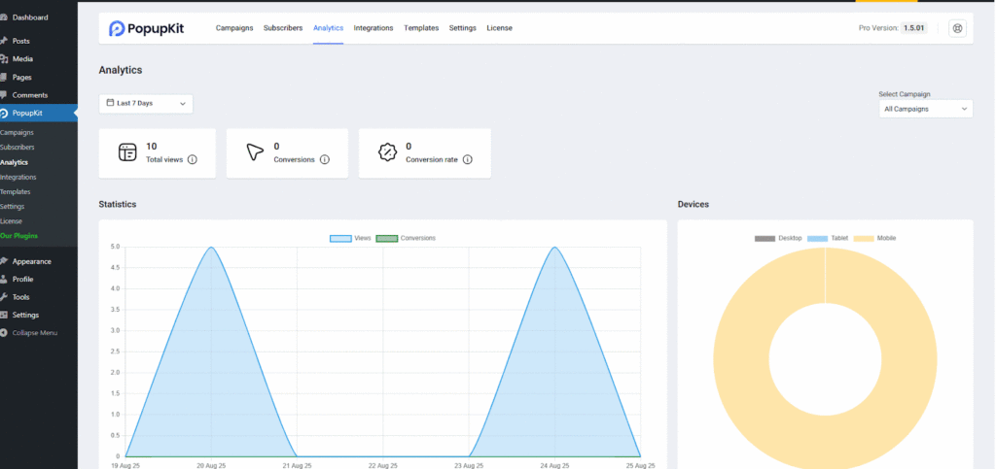Open Our Plugins link in sidebar
This screenshot has width=996, height=469.
pos(19,236)
